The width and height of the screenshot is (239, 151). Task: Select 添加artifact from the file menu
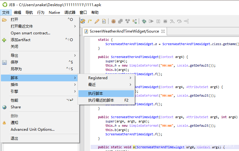pyautogui.click(x=21, y=40)
